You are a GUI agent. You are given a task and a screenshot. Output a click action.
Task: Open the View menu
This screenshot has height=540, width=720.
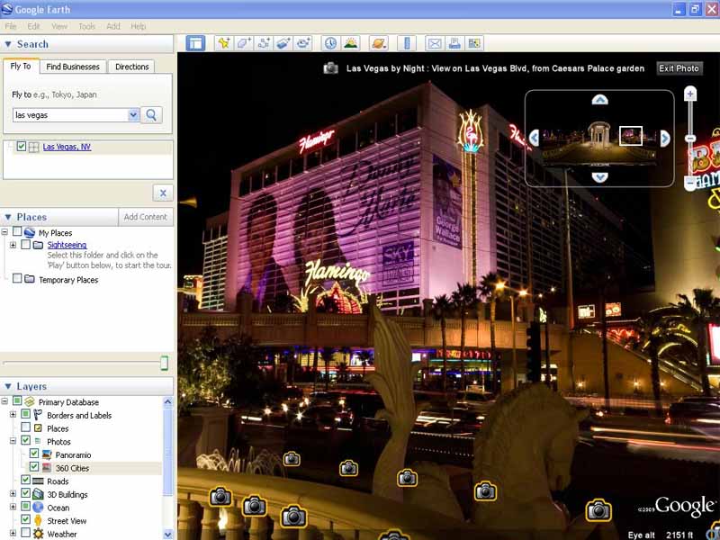click(x=59, y=27)
